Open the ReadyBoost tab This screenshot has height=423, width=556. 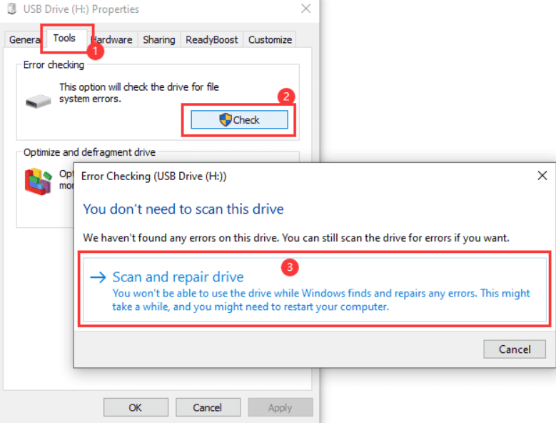211,40
